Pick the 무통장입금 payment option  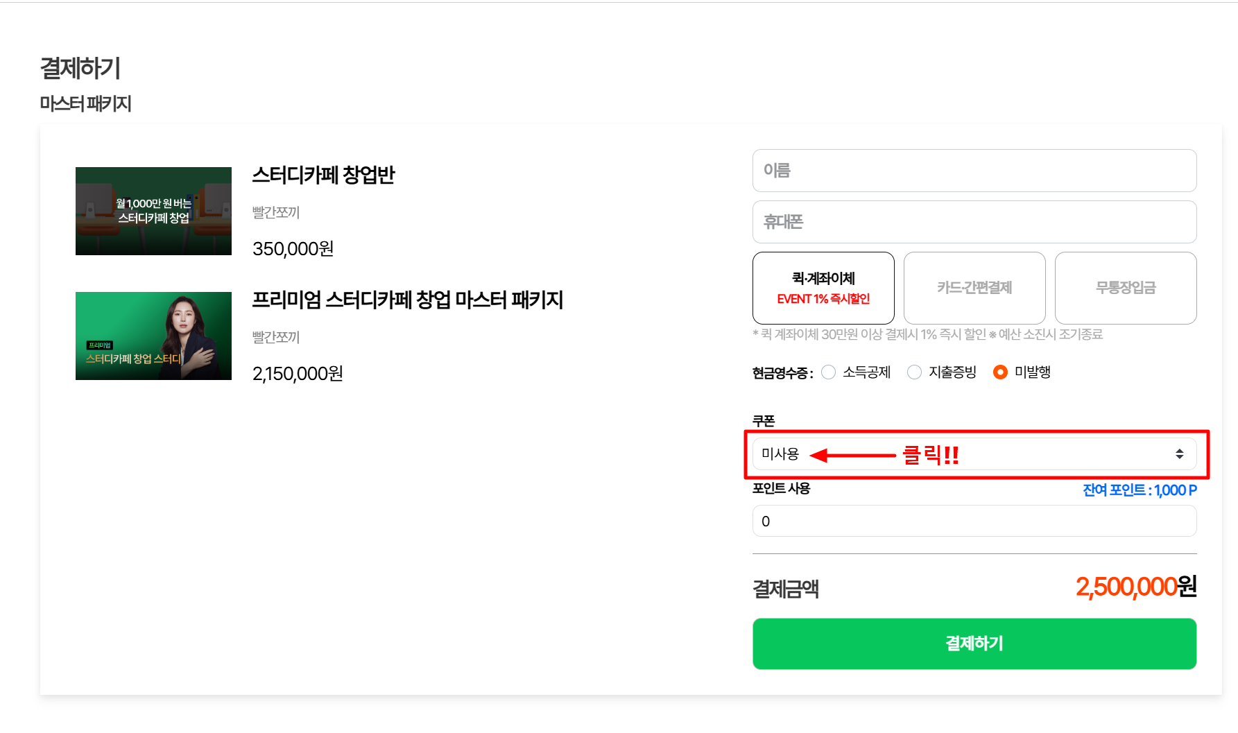point(1126,288)
